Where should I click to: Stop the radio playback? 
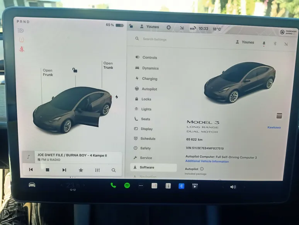click(48, 170)
